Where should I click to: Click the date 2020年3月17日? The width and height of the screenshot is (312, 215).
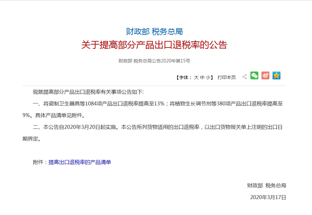pyautogui.click(x=268, y=197)
